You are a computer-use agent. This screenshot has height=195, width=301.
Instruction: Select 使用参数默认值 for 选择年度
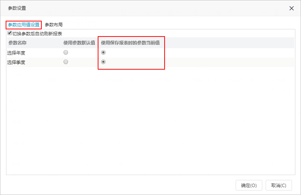(66, 52)
